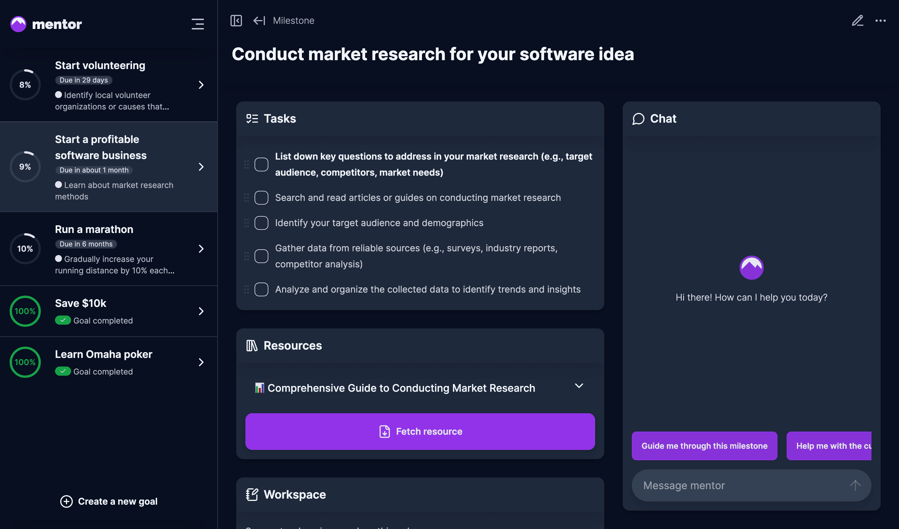Viewport: 899px width, 529px height.
Task: Click the back arrow next to Milestone
Action: coord(259,21)
